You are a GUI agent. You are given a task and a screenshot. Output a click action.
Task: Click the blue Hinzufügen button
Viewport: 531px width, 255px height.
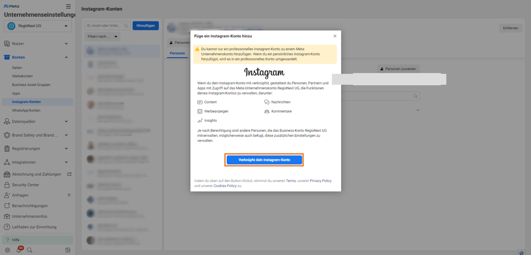(x=145, y=26)
